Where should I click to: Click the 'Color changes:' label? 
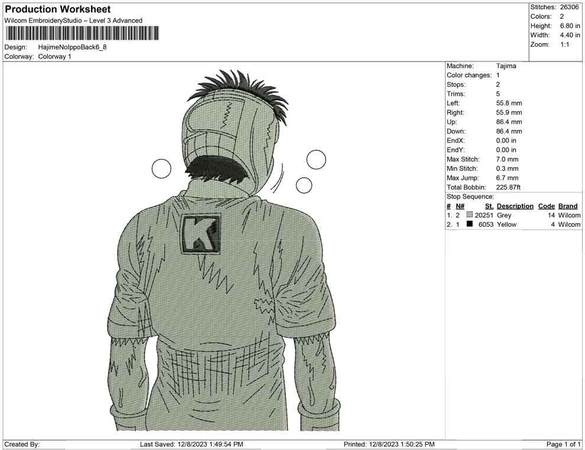(469, 76)
